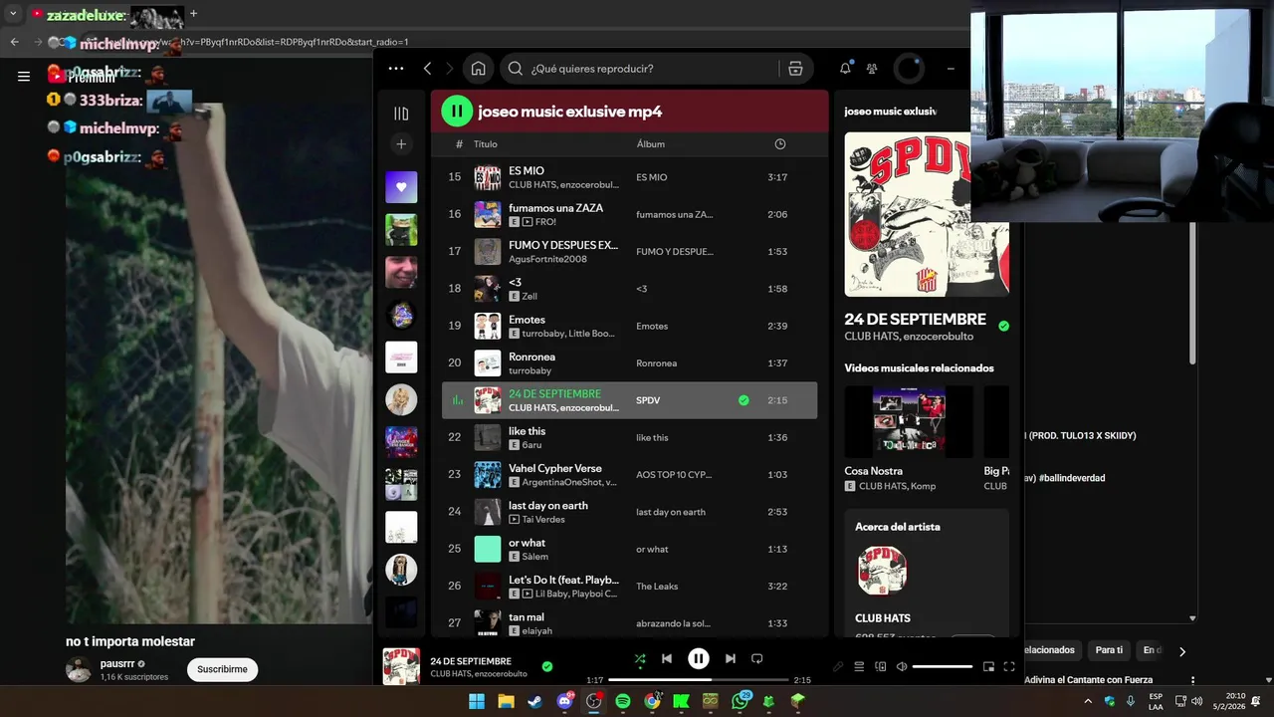Sort playlist by Título column

pyautogui.click(x=485, y=144)
